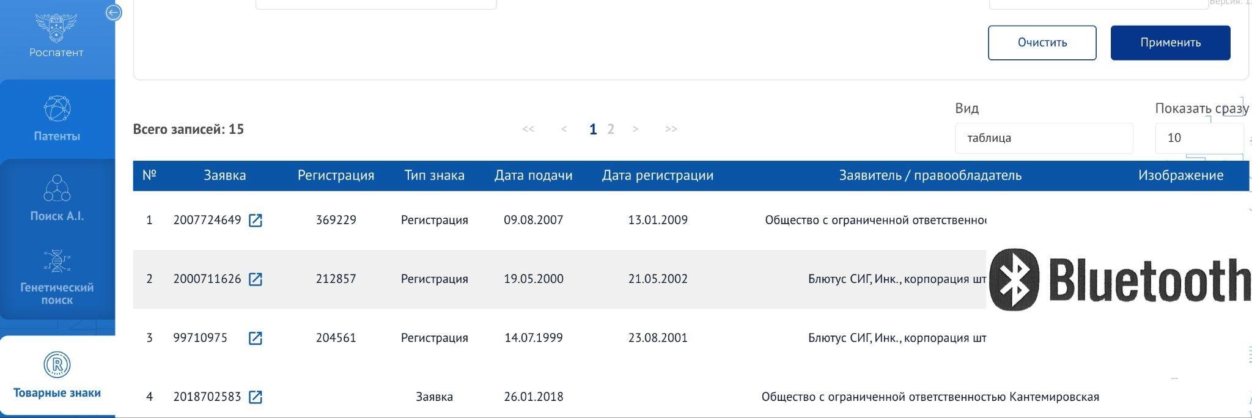Click the Роспатент logo emblem
The height and width of the screenshot is (418, 1252).
(x=56, y=28)
